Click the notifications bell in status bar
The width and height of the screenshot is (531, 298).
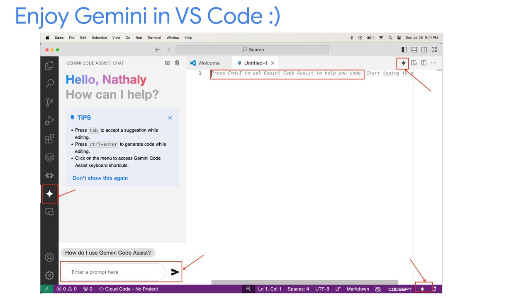pos(434,289)
